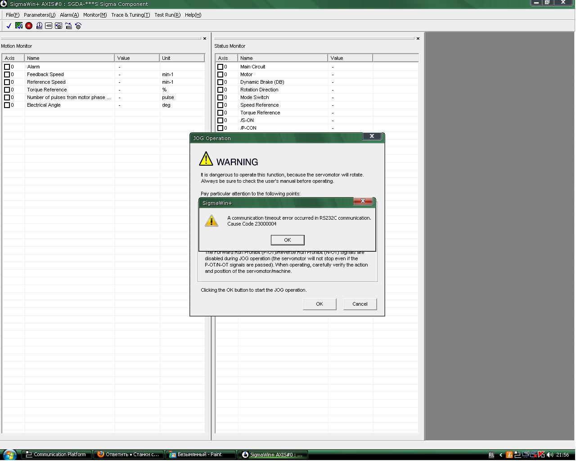This screenshot has width=576, height=461.
Task: Select the Motor status row
Action: (317, 74)
